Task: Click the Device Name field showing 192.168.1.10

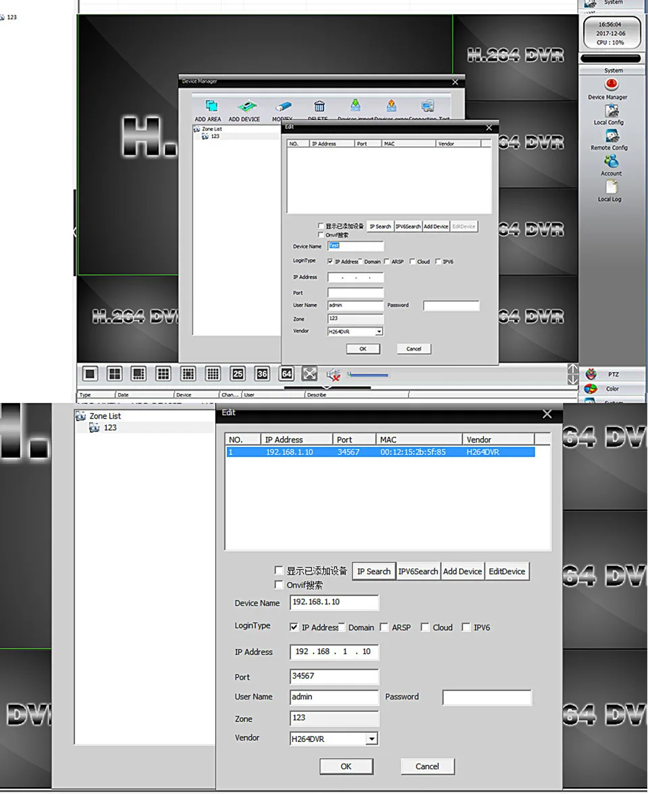Action: click(334, 602)
